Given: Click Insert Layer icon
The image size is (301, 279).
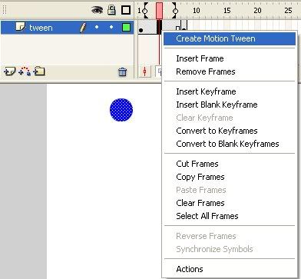Looking at the screenshot, I should pos(10,71).
